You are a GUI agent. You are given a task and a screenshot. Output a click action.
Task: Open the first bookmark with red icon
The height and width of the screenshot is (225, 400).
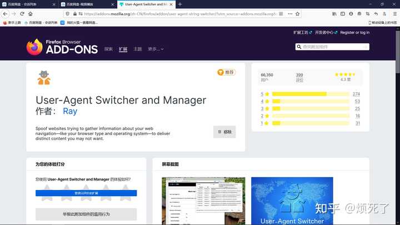(12, 23)
